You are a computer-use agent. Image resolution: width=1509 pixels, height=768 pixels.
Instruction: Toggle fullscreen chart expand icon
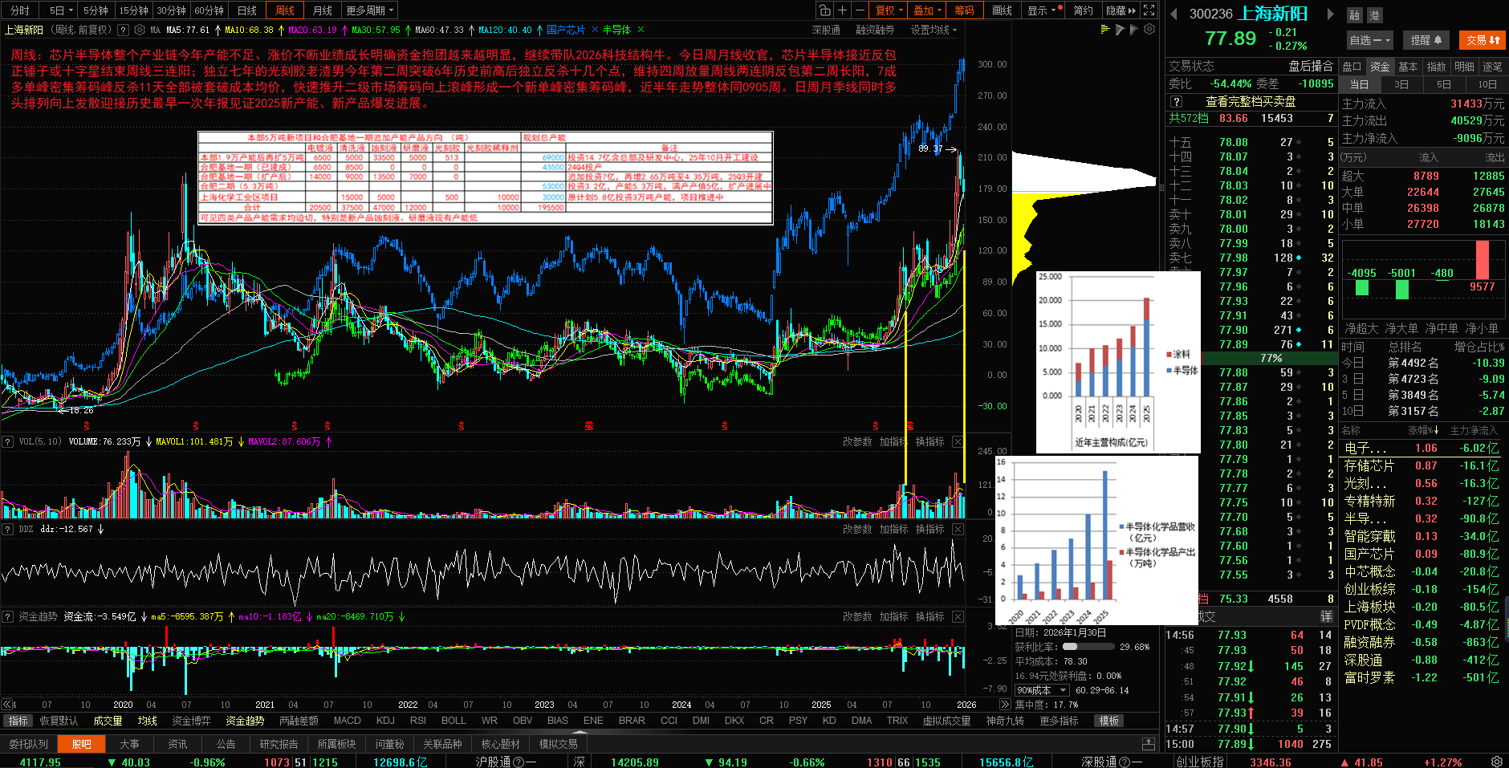pos(1149,10)
